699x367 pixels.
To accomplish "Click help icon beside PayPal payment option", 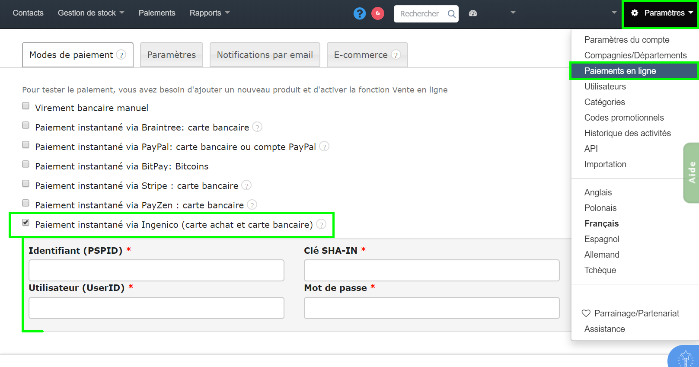I will (x=324, y=147).
